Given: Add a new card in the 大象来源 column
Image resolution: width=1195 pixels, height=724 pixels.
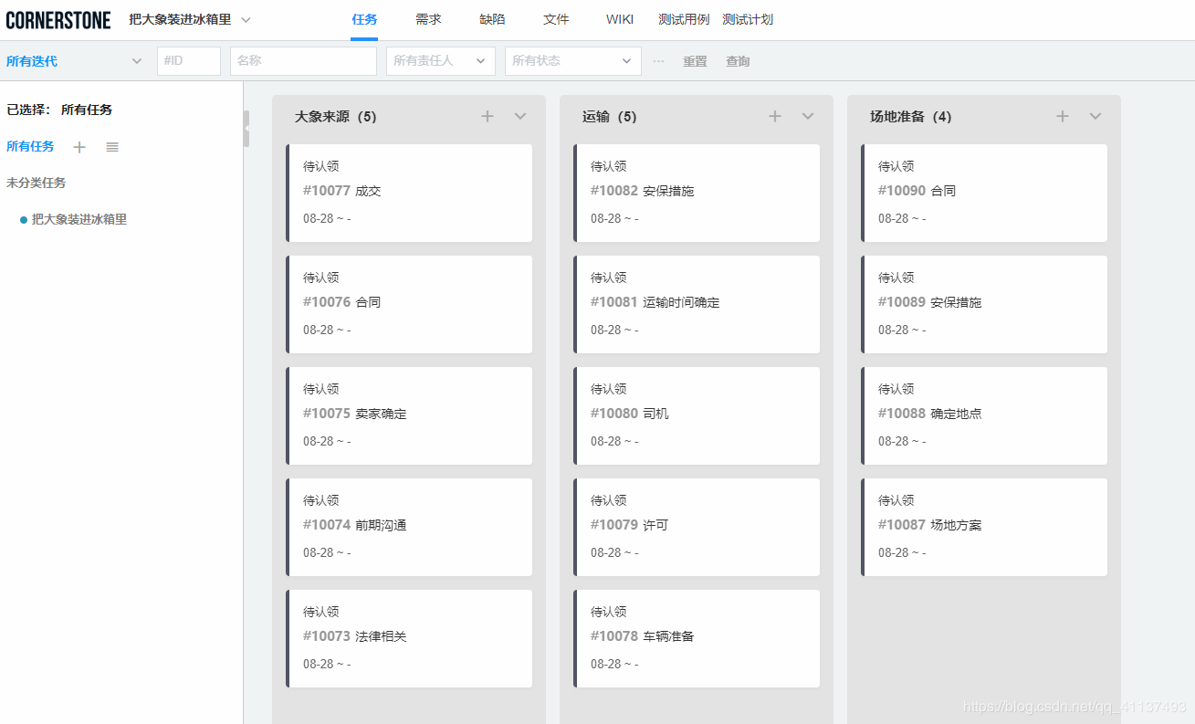Looking at the screenshot, I should tap(487, 116).
